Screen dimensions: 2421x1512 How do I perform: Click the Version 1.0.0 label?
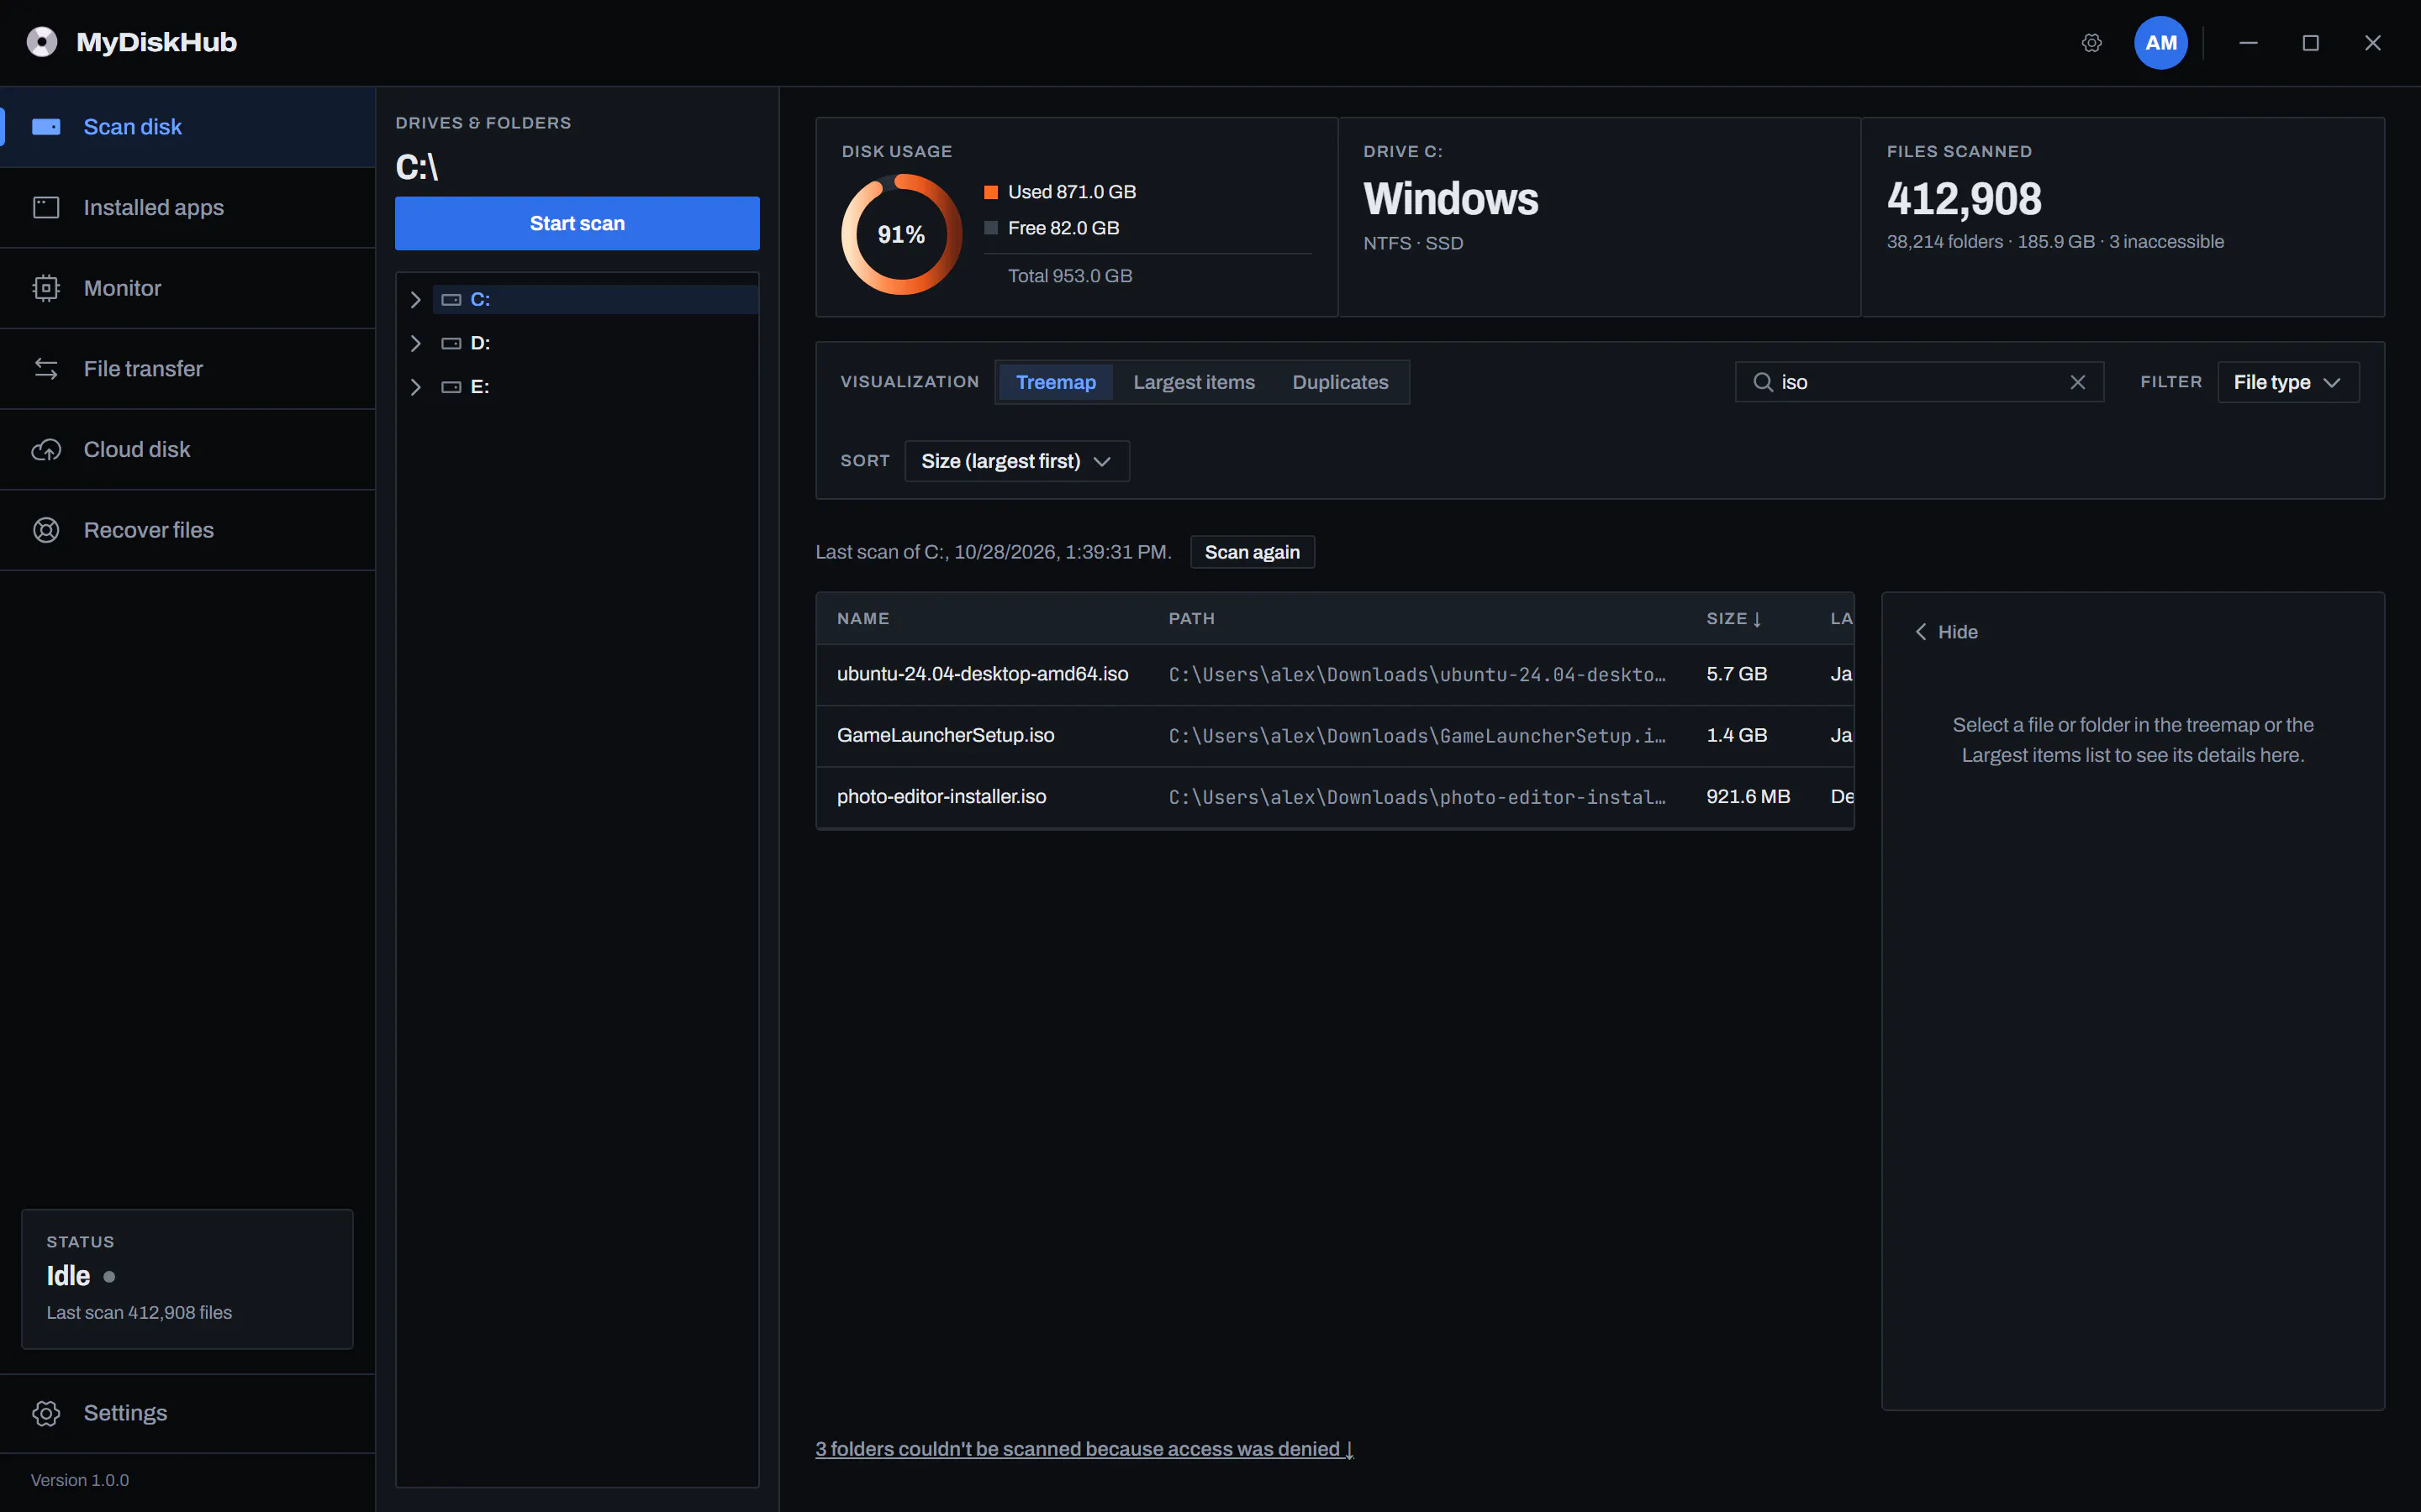[80, 1480]
